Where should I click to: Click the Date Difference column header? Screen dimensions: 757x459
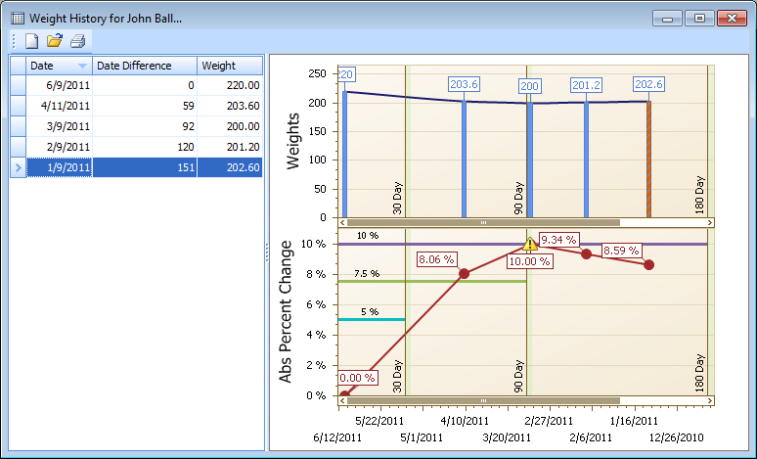pos(145,66)
